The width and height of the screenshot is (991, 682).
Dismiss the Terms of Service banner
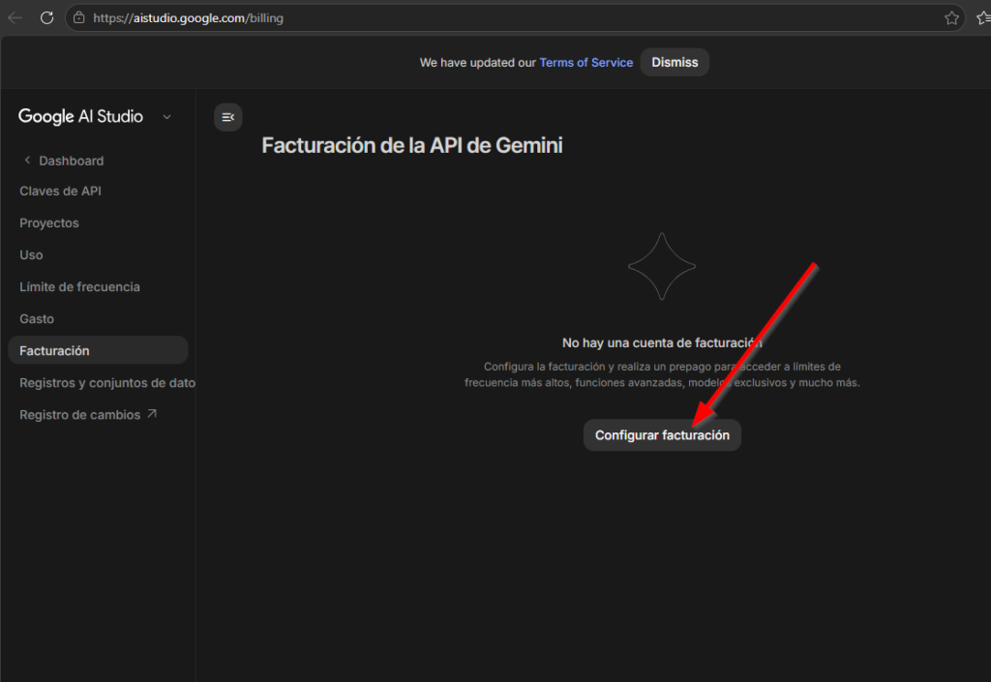[675, 62]
